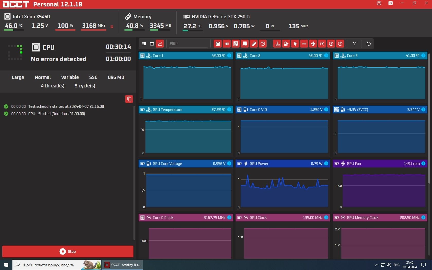Click the sensor graphs vertical scrollbar

429,118
